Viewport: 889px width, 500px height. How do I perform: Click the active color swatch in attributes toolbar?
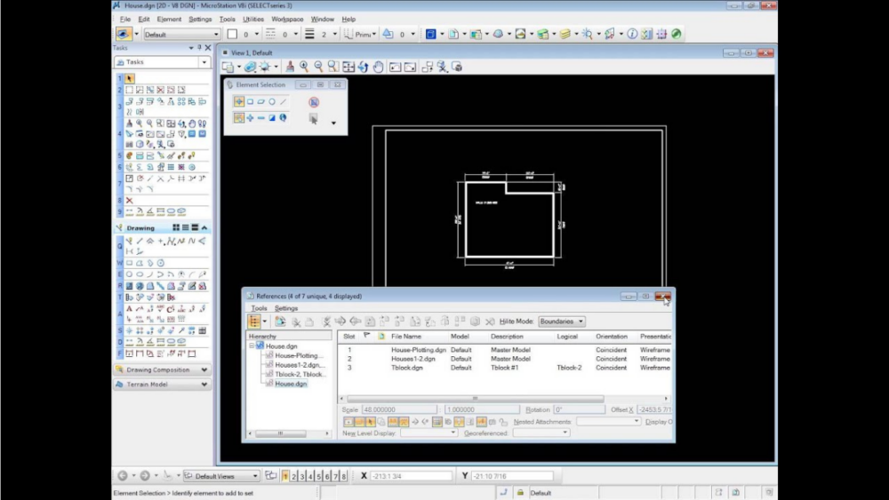click(232, 35)
